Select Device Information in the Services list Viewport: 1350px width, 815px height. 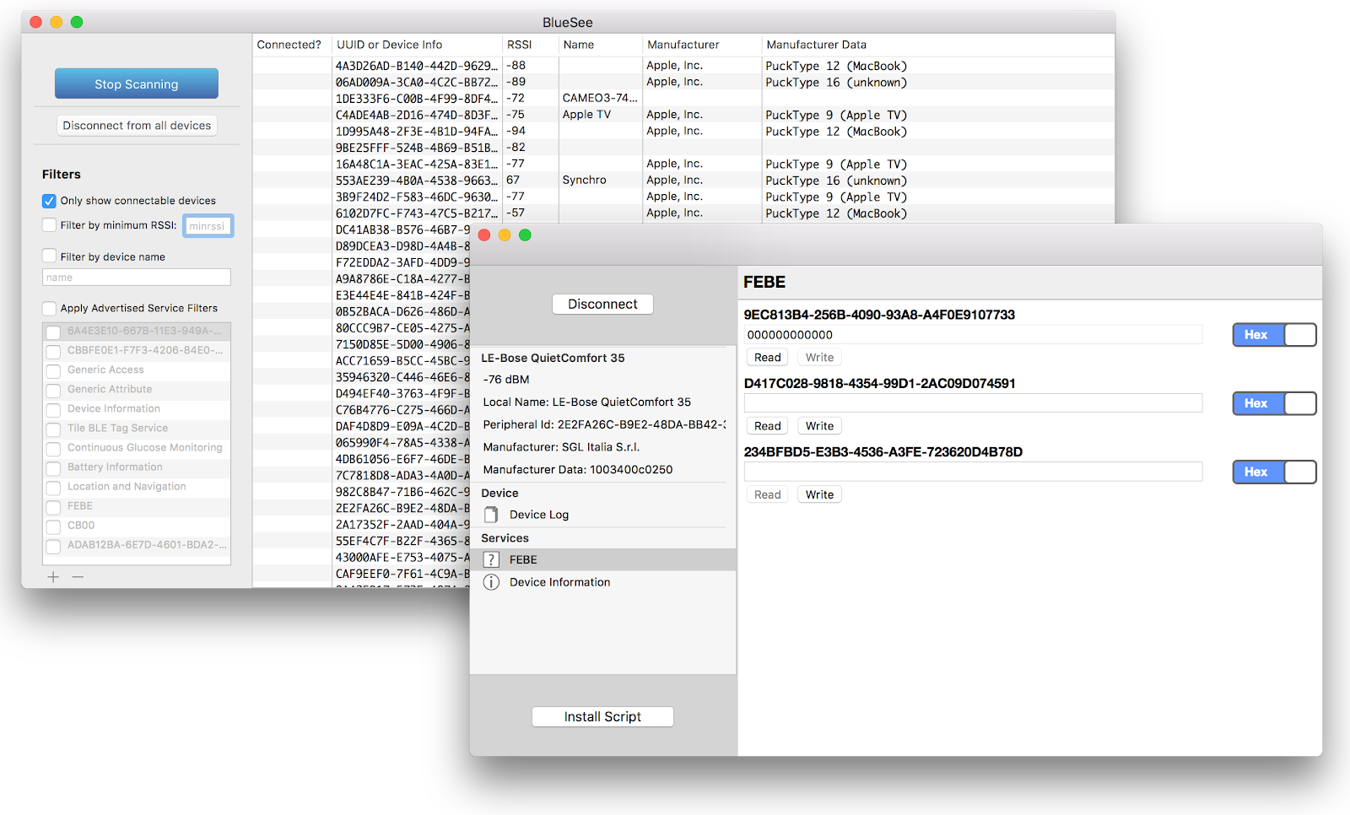603,582
